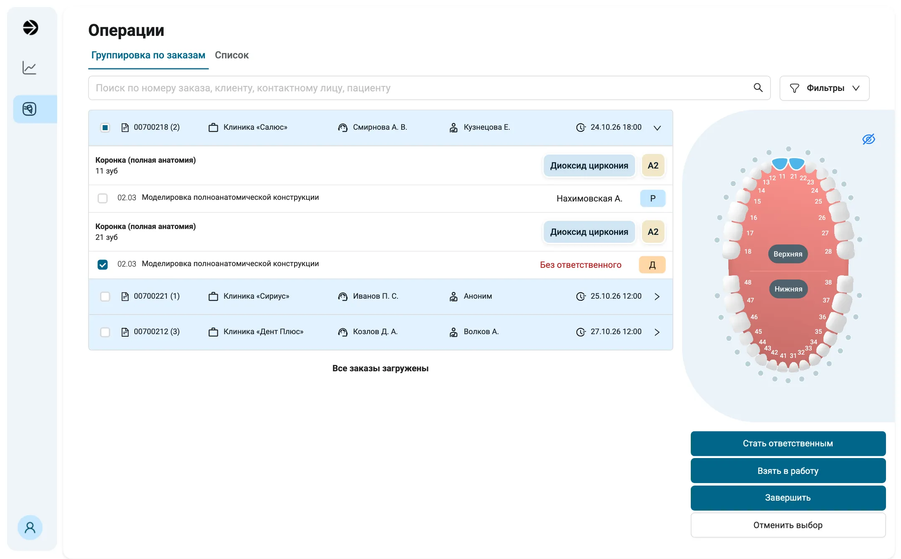Click the document icon of order 00700218
Viewport: 901px width, 559px height.
coord(125,127)
